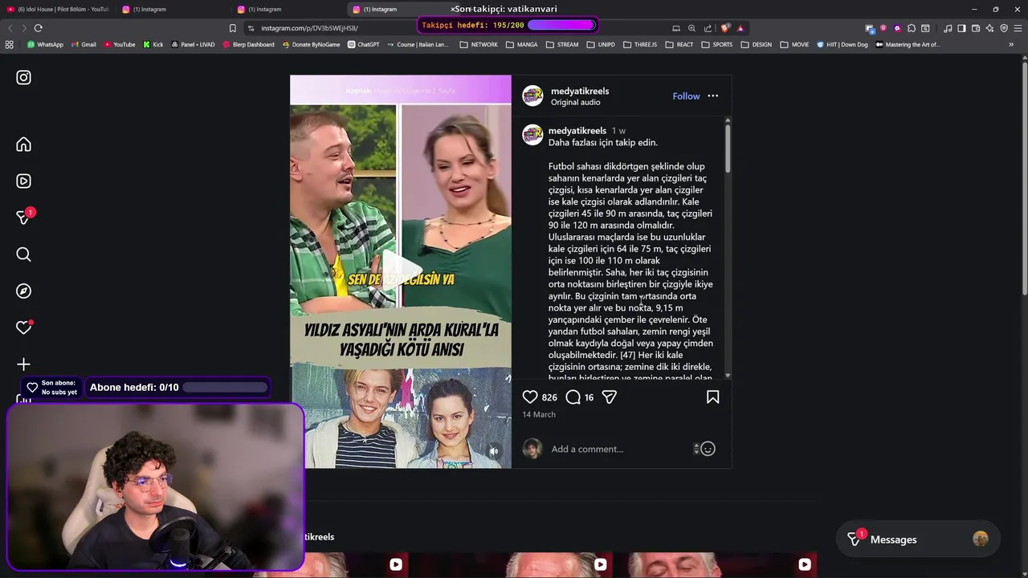This screenshot has width=1028, height=578.
Task: Open comments via the speech bubble icon
Action: 573,397
